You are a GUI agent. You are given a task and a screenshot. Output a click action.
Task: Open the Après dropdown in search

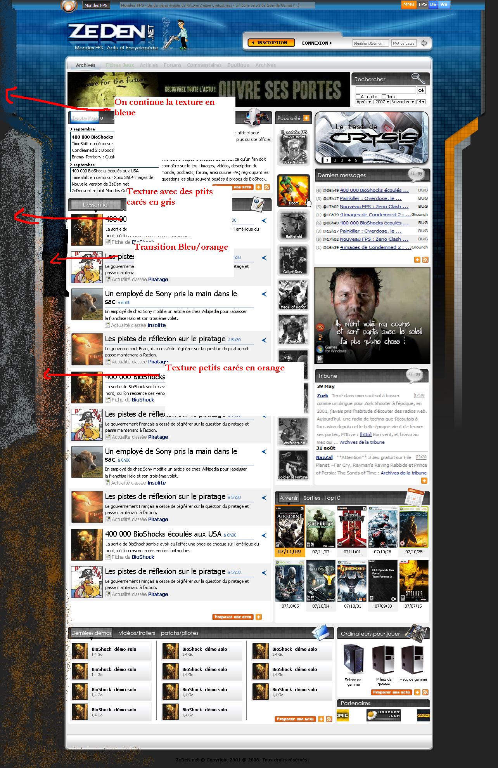[x=364, y=102]
